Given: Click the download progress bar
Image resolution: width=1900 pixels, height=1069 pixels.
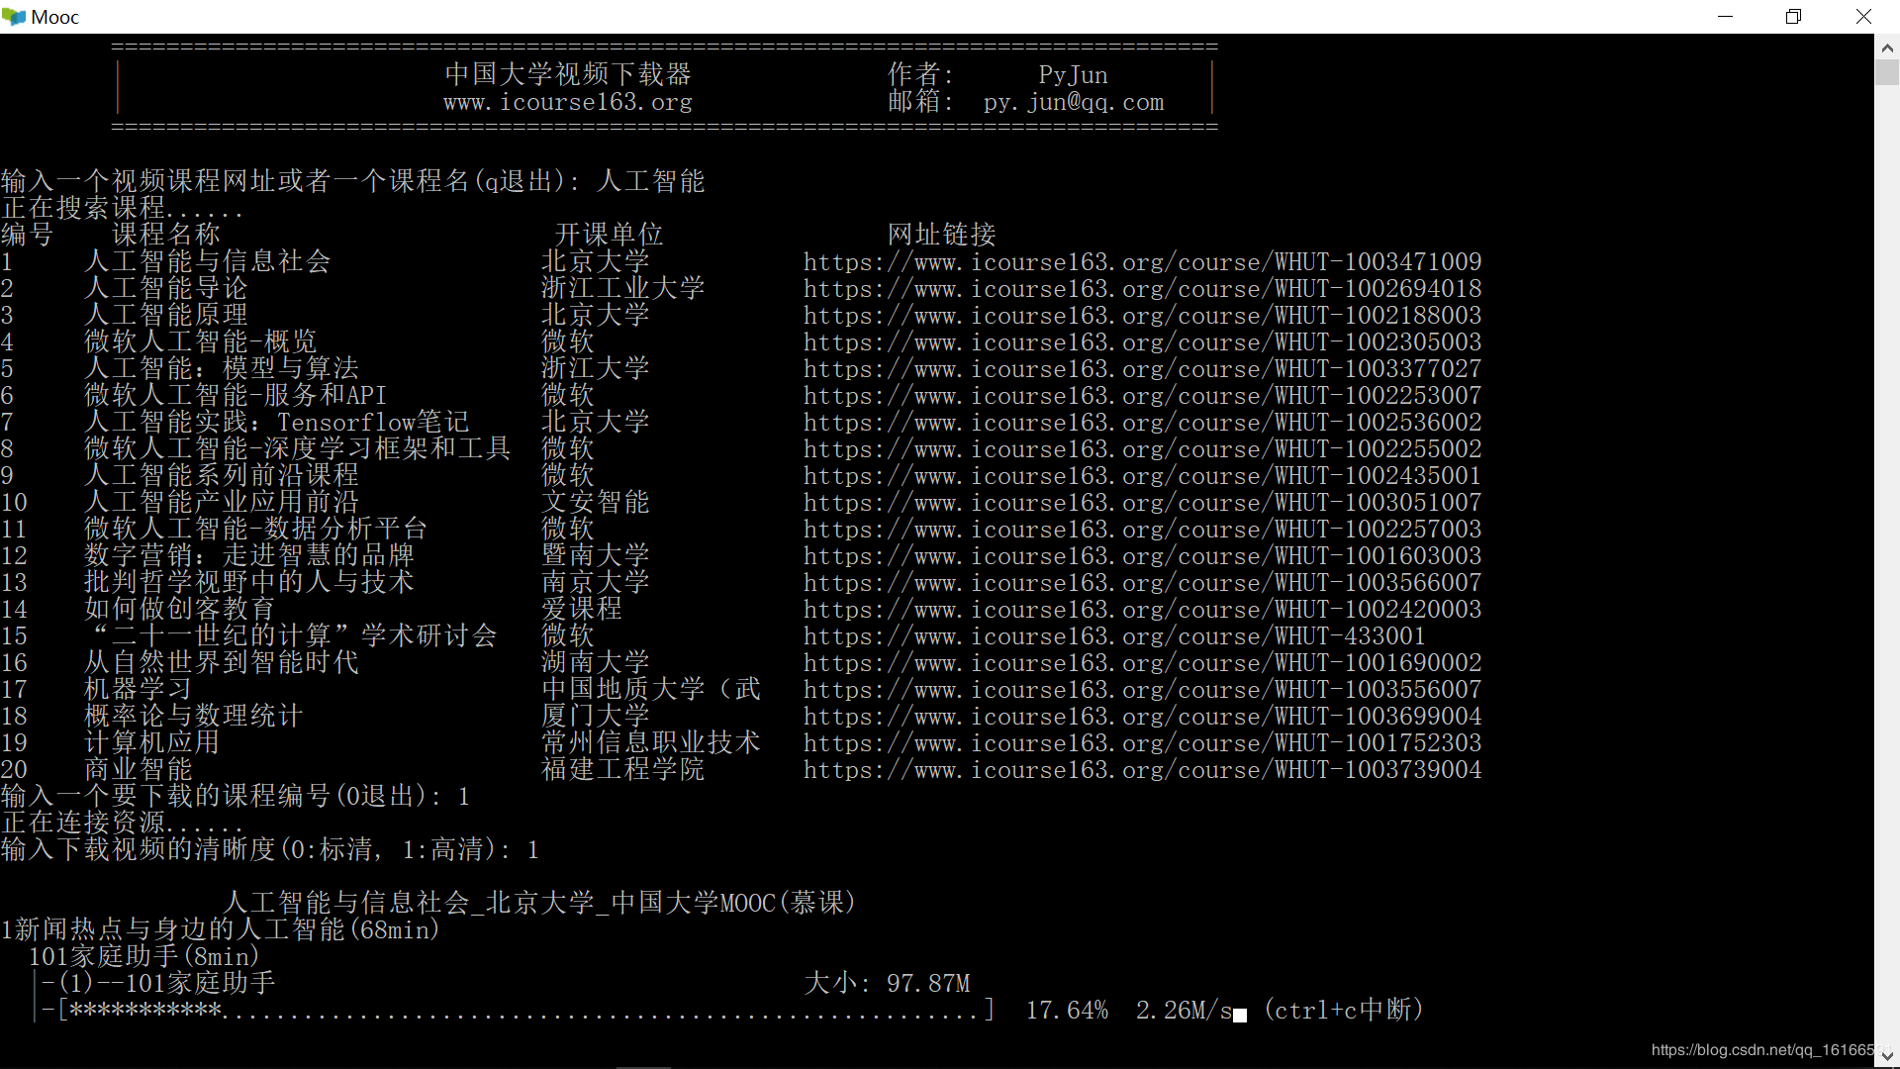Looking at the screenshot, I should coord(525,1011).
